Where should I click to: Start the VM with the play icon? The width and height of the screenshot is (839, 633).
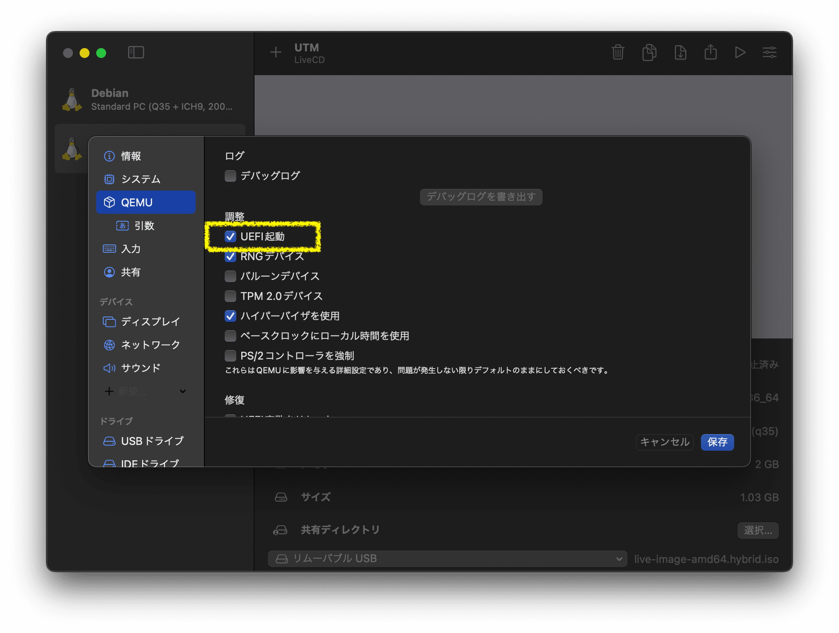pos(740,53)
